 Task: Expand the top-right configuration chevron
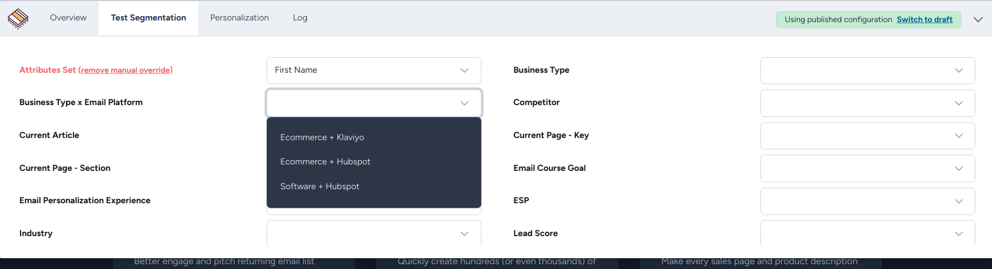[x=978, y=19]
